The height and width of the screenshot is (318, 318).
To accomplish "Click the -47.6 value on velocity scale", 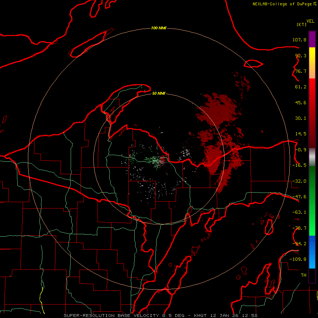I will [x=299, y=197].
